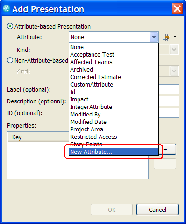The width and height of the screenshot is (186, 224).
Task: Select Acceptance Test in attribute list
Action: [x=92, y=55]
